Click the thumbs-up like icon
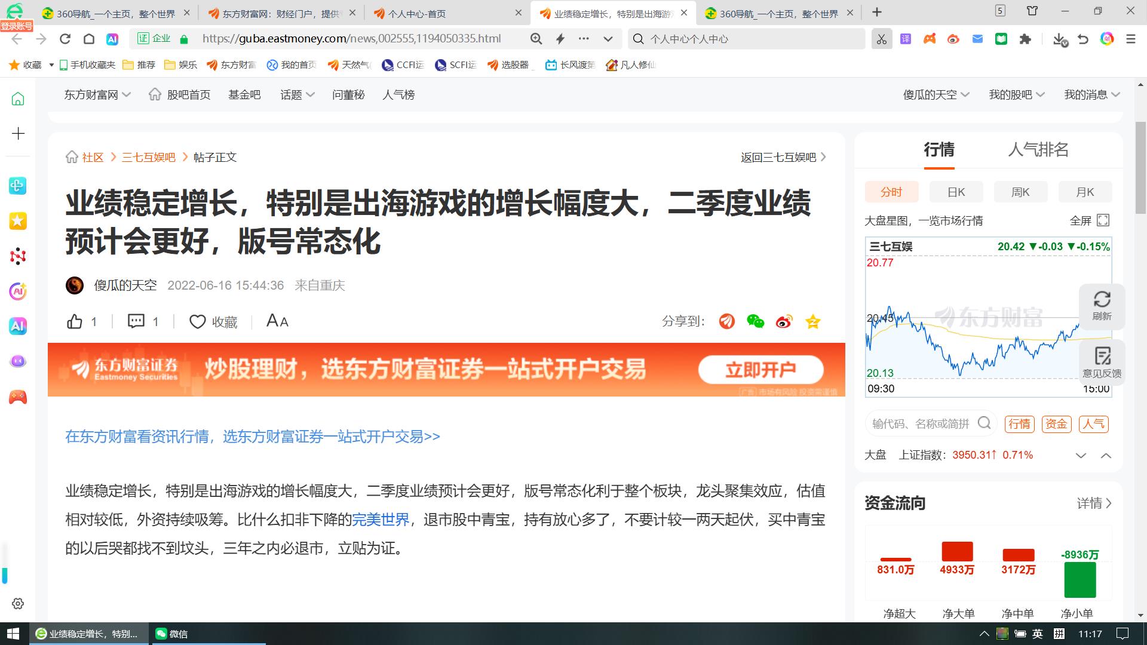The width and height of the screenshot is (1147, 645). [x=75, y=321]
